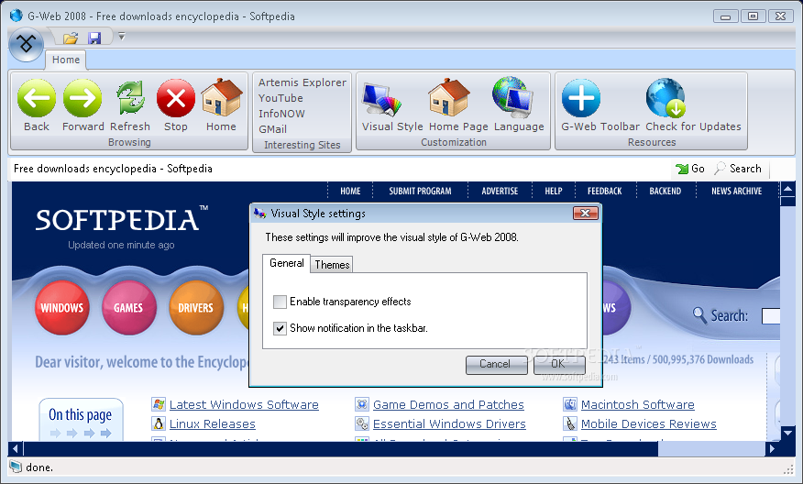This screenshot has width=803, height=484.
Task: Click HELP in Softpedia menu
Action: coord(553,191)
